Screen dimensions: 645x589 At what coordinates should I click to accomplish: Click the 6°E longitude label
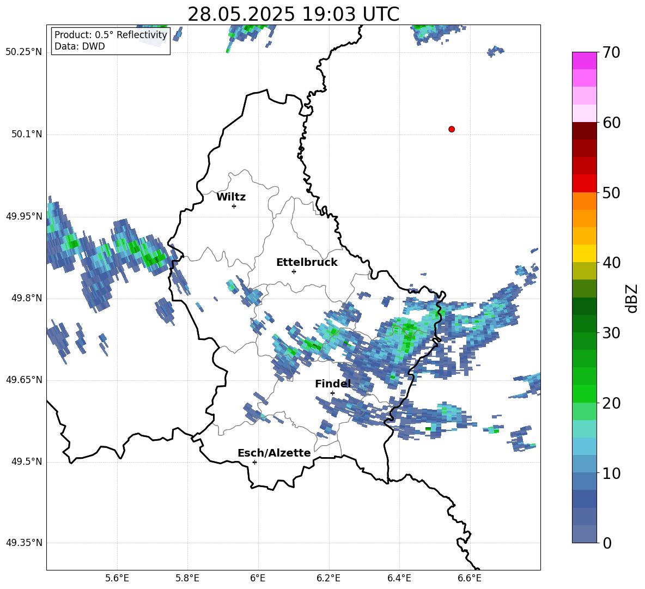[x=258, y=578]
